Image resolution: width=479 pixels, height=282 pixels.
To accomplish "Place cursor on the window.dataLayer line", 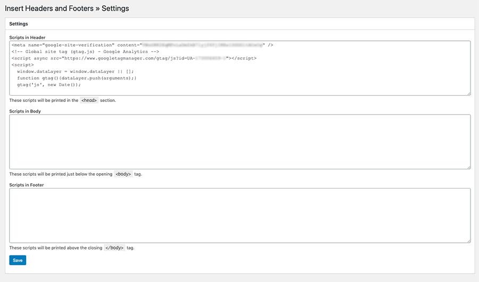I will [75, 71].
